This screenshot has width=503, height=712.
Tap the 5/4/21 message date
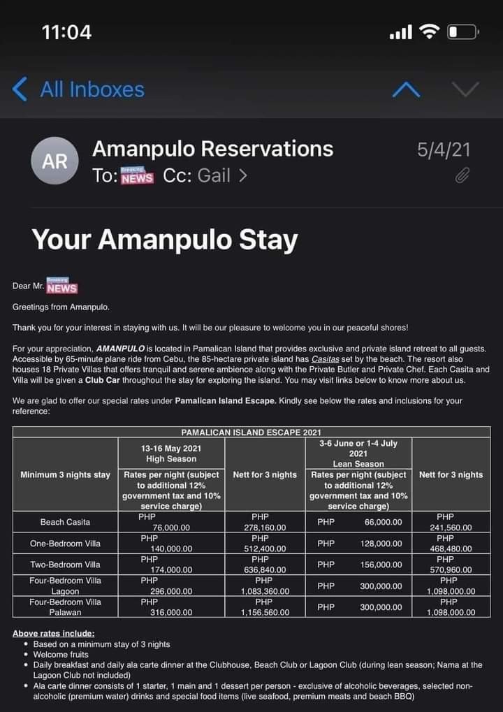[x=444, y=150]
